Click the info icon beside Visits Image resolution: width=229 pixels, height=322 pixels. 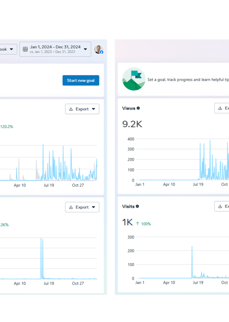137,206
